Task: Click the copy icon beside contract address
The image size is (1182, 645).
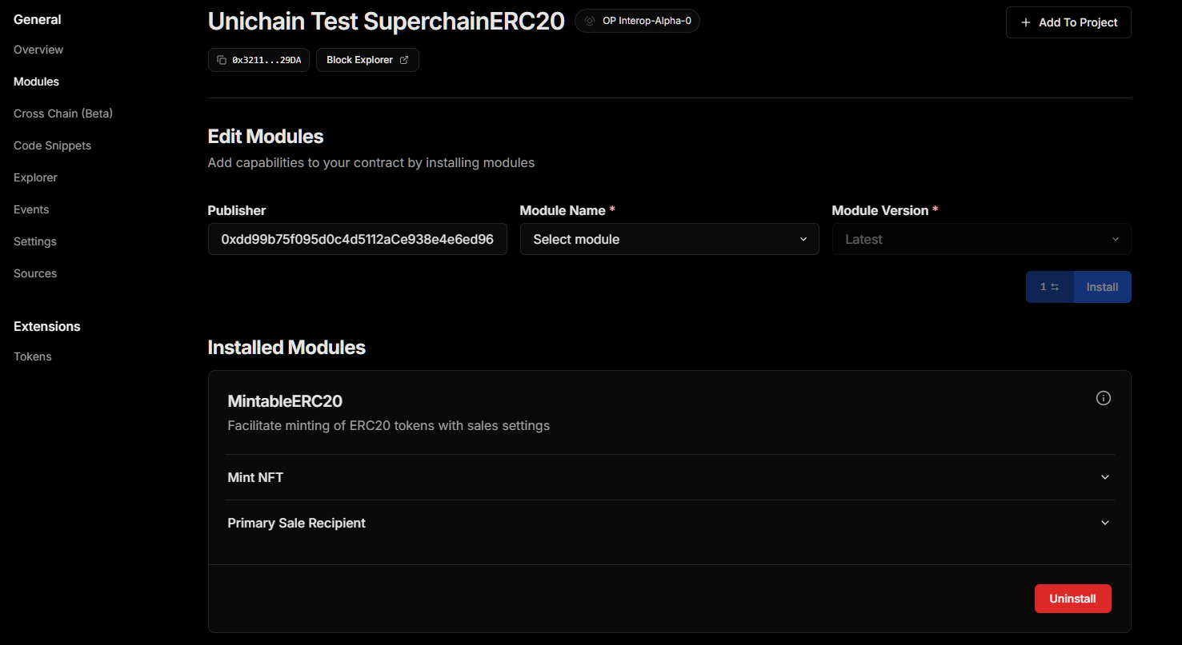Action: click(x=222, y=60)
